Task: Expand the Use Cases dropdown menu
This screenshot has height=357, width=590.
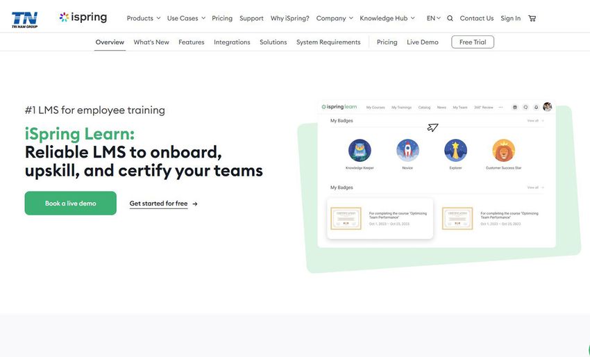Action: pyautogui.click(x=186, y=18)
